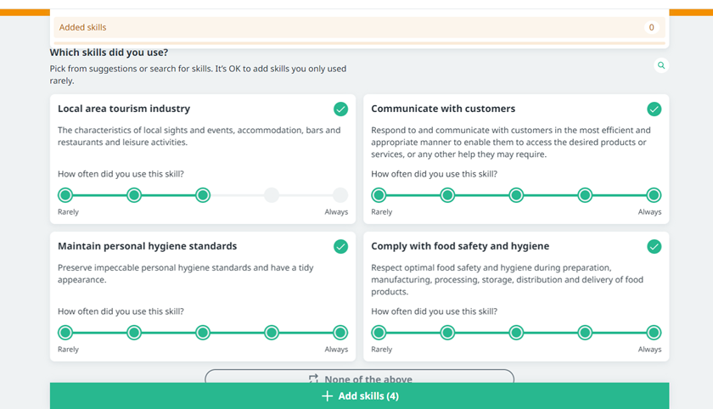Set Local area tourism slider to fourth point
This screenshot has height=409, width=713.
(272, 195)
